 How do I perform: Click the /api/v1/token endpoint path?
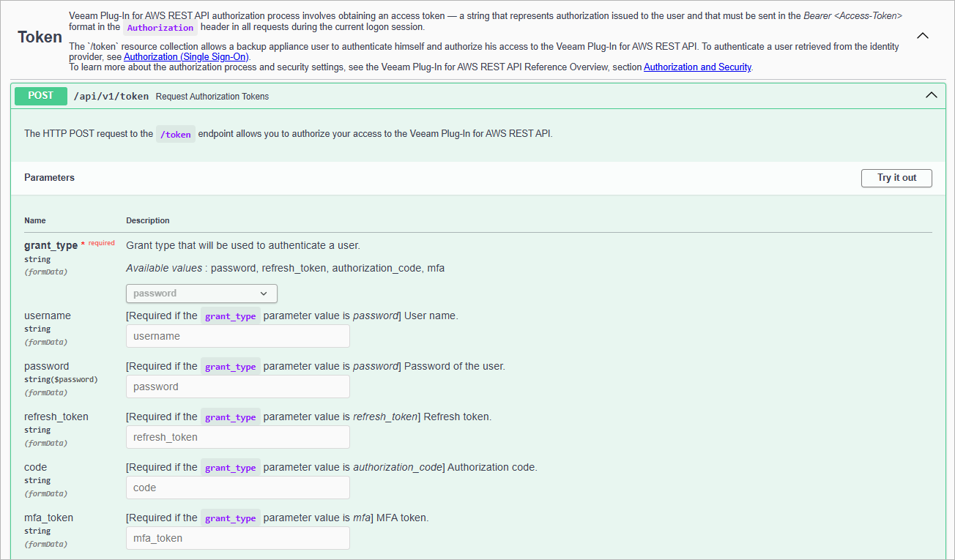pyautogui.click(x=111, y=97)
